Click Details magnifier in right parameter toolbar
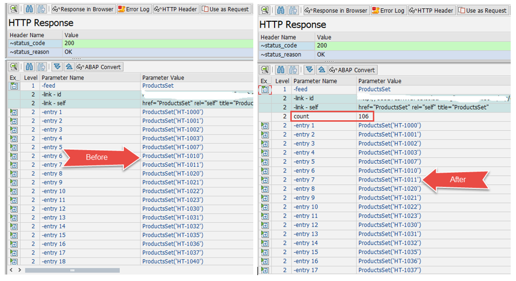516x281 pixels. [x=264, y=70]
